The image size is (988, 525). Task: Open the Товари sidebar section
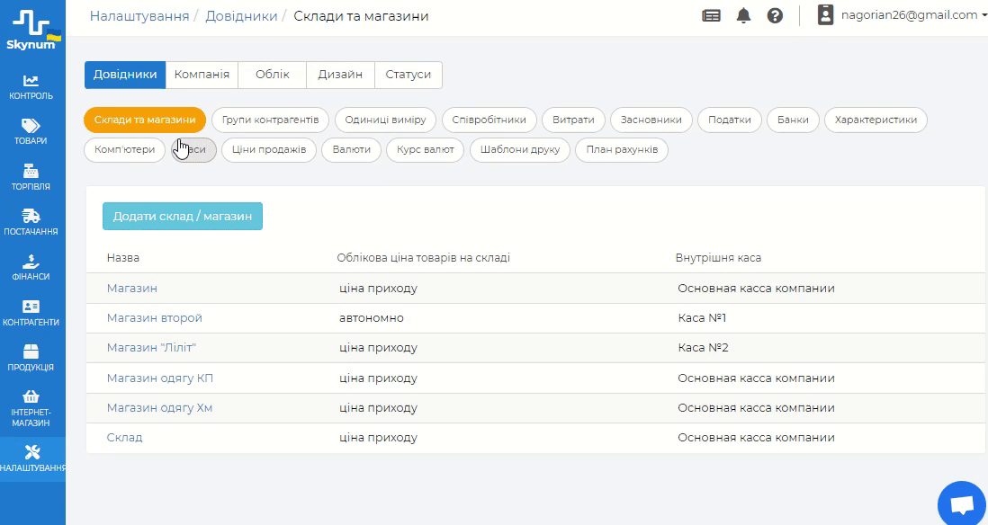[31, 132]
